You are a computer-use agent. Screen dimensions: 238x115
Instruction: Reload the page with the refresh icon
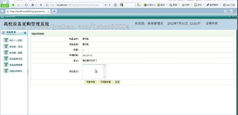[x=26, y=5]
